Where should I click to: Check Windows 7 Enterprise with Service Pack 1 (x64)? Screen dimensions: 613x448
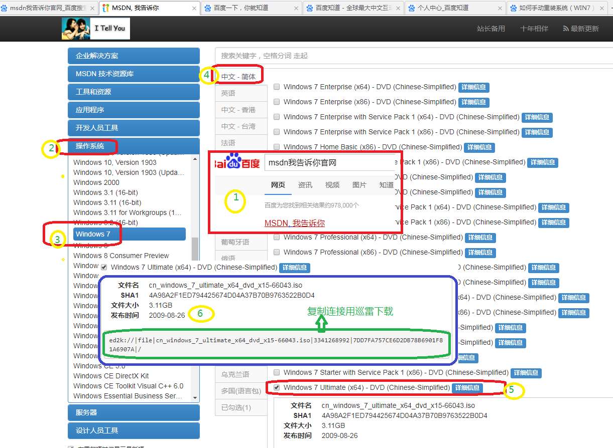[277, 117]
